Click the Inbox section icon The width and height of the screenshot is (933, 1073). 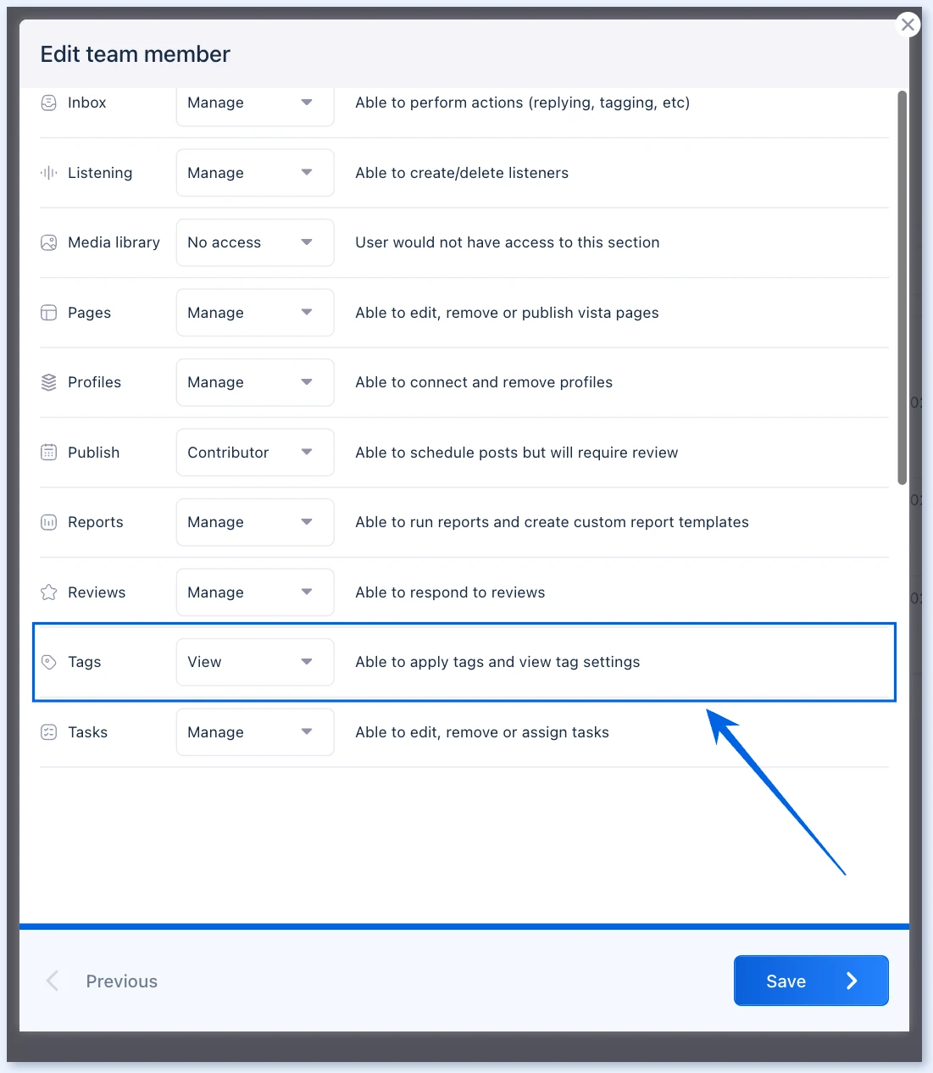[49, 103]
